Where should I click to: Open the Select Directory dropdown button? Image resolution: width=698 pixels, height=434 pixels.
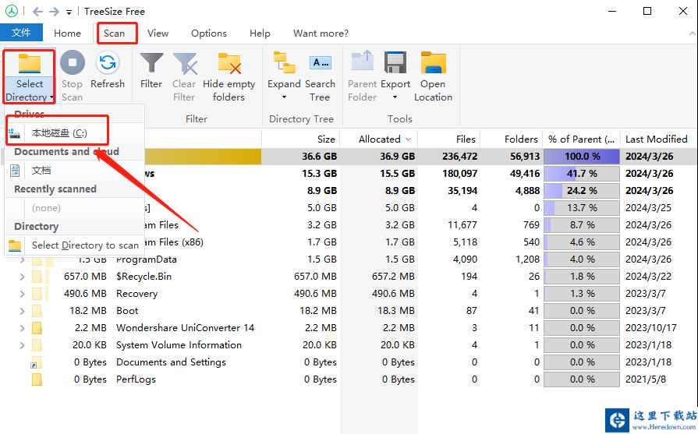(30, 77)
